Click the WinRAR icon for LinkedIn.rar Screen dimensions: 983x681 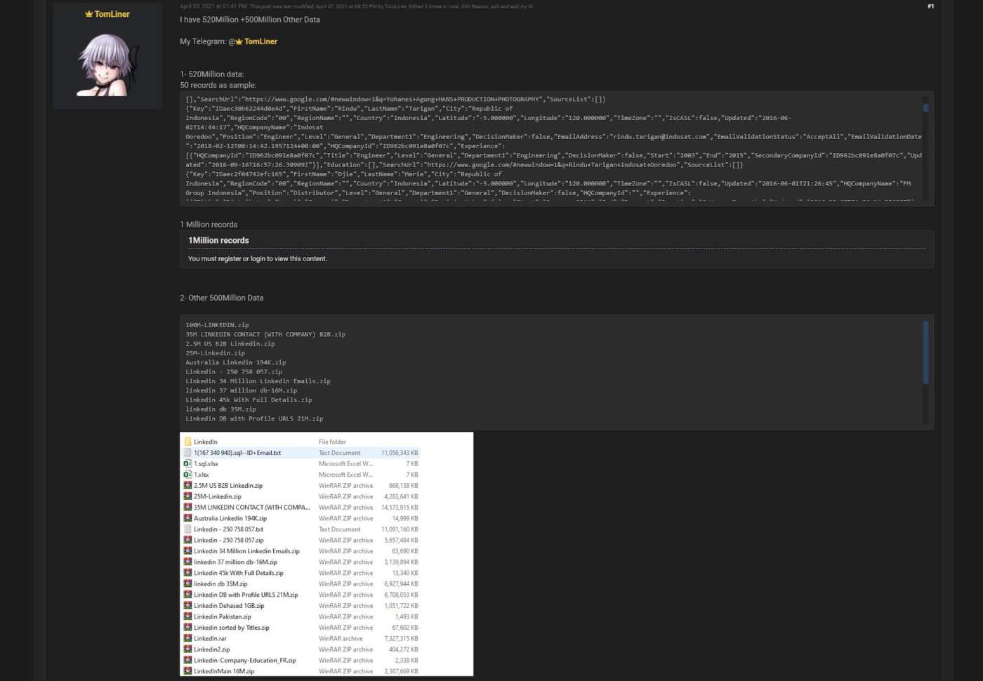pyautogui.click(x=187, y=638)
